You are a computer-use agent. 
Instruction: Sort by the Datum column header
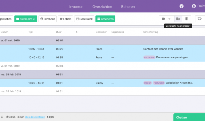pyautogui.click(x=4, y=32)
